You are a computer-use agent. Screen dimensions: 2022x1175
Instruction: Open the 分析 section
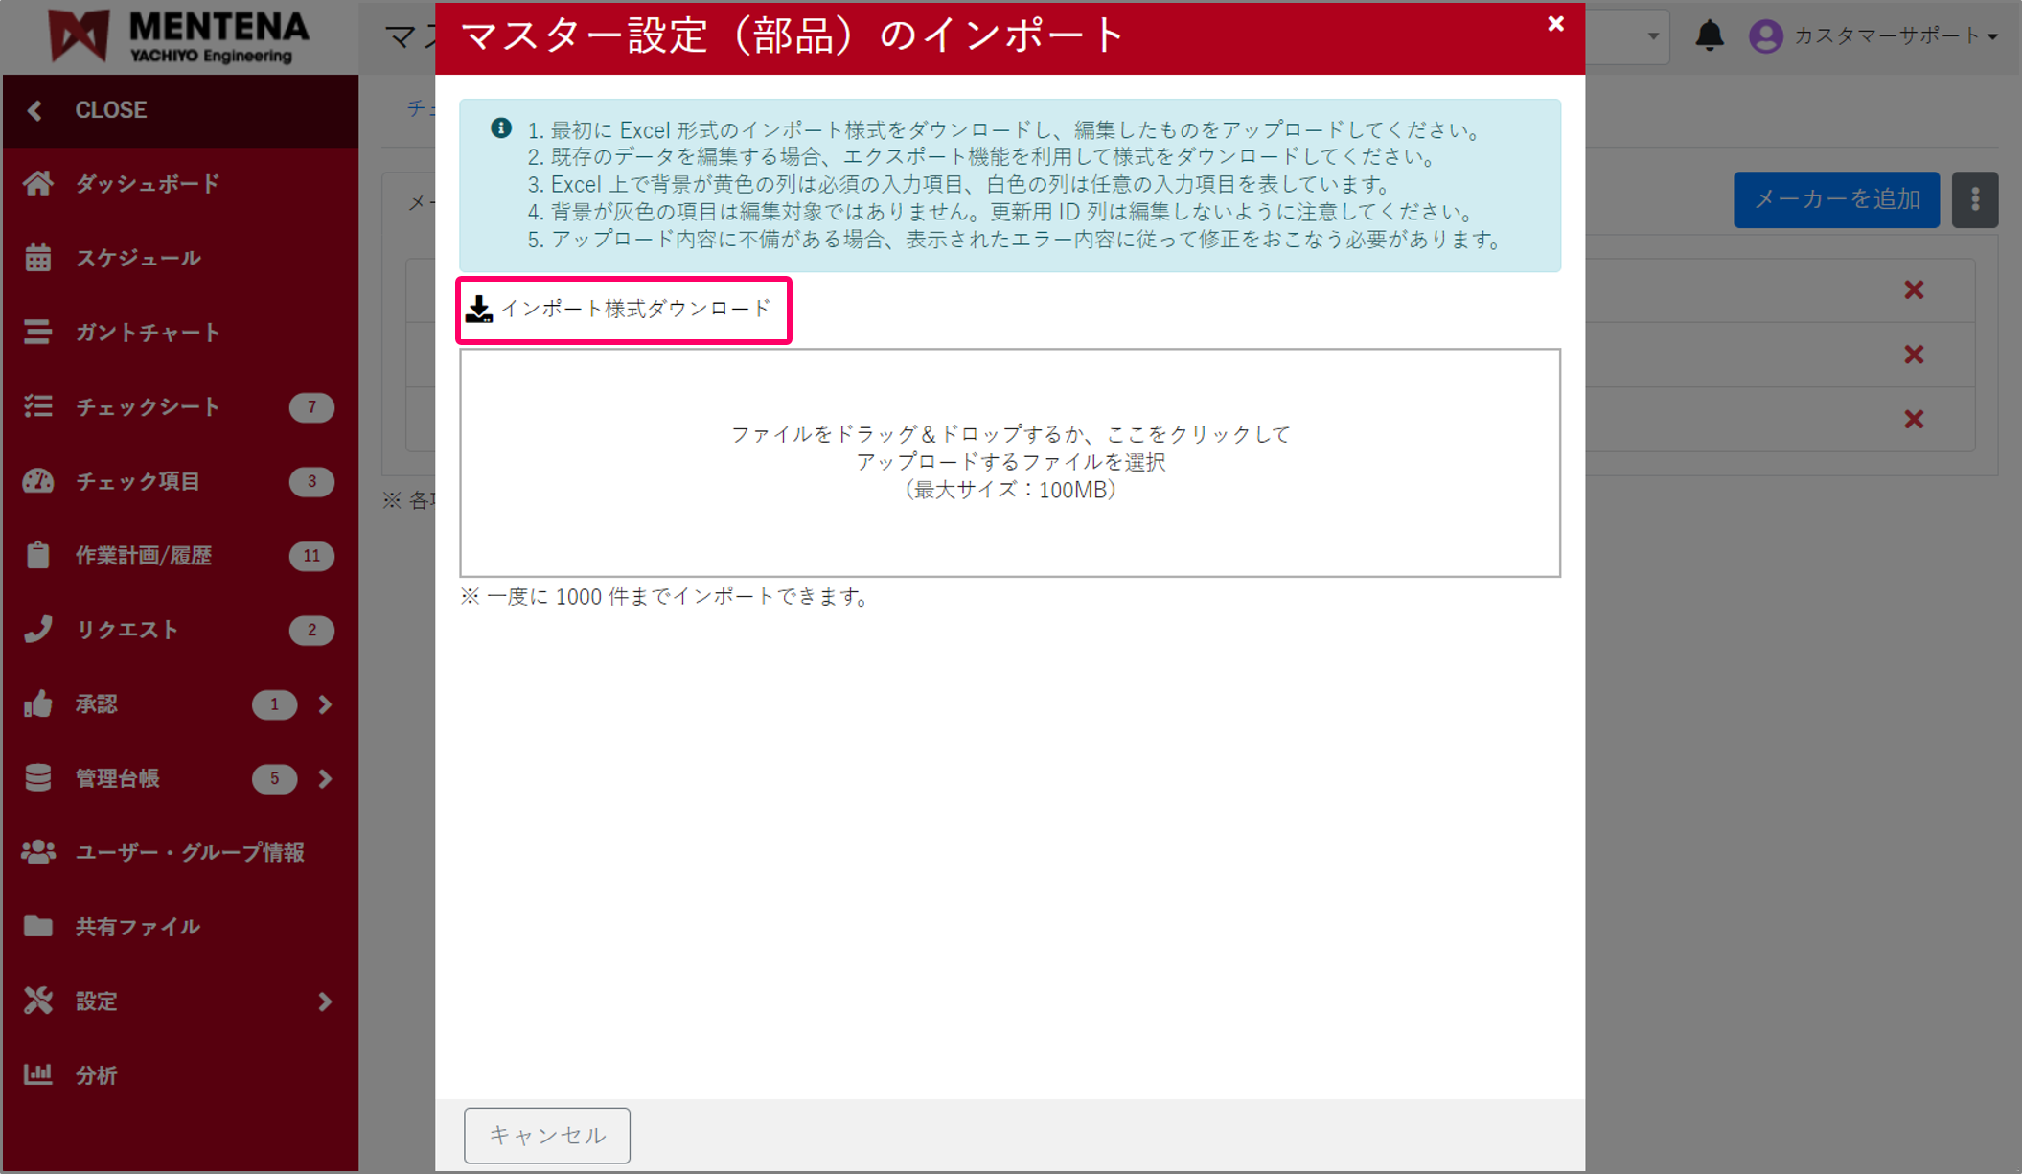click(97, 1074)
